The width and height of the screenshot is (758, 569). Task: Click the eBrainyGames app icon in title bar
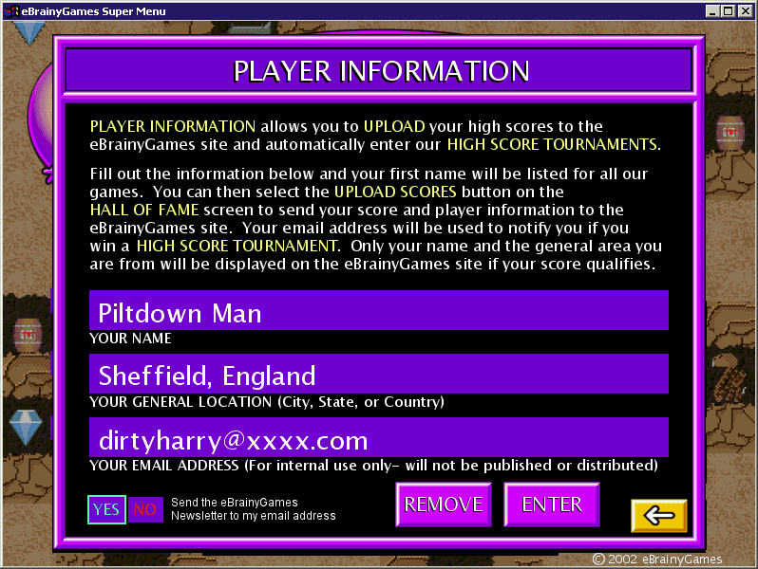tap(11, 10)
